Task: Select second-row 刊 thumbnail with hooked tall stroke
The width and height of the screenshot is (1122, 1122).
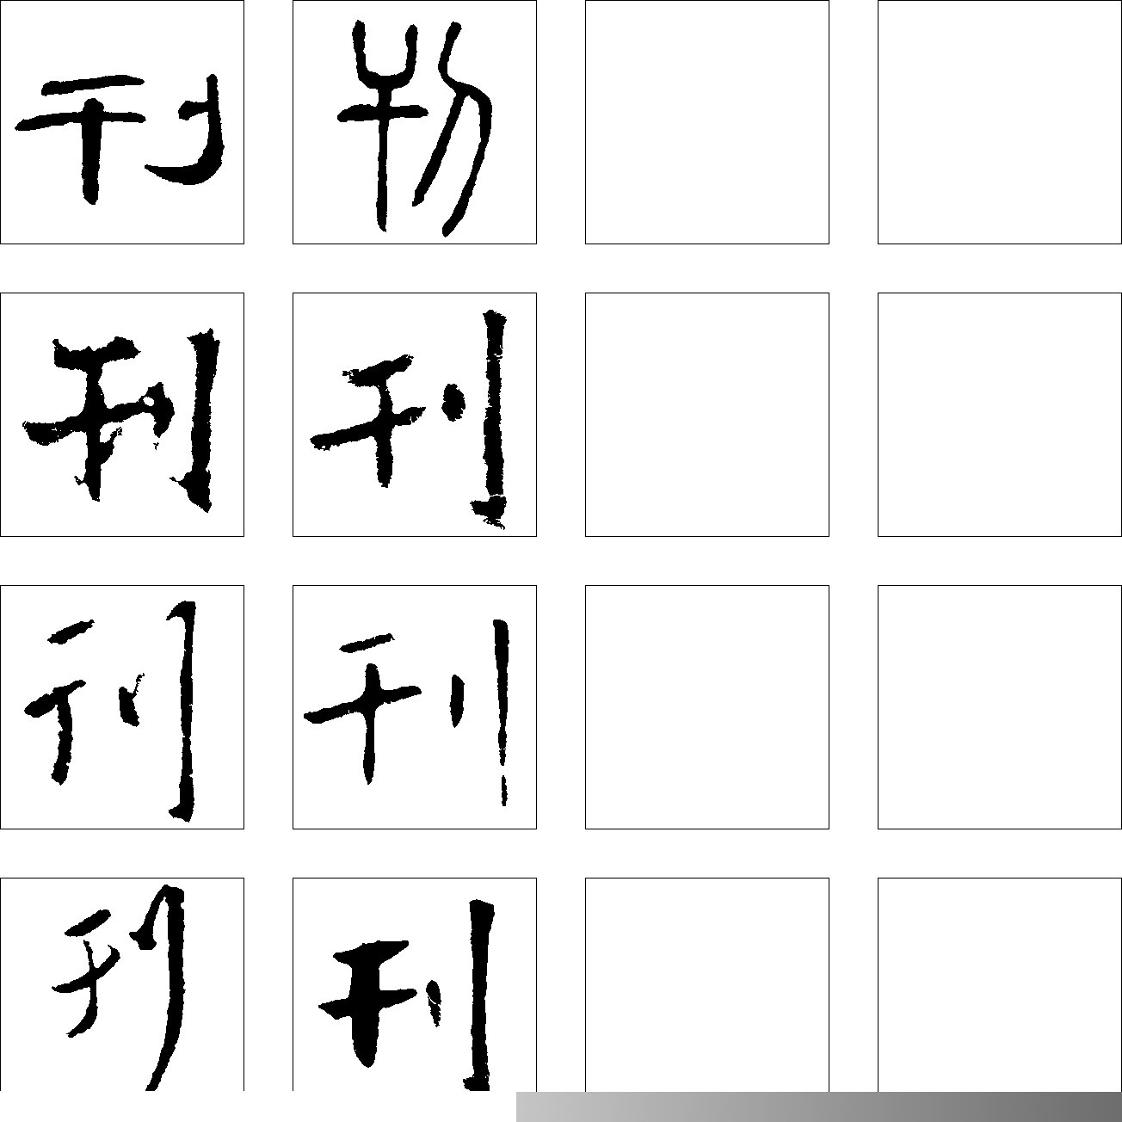Action: coord(415,415)
